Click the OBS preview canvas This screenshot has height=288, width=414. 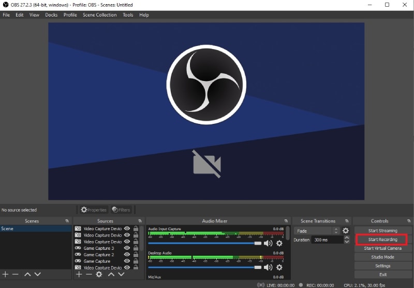tap(206, 111)
